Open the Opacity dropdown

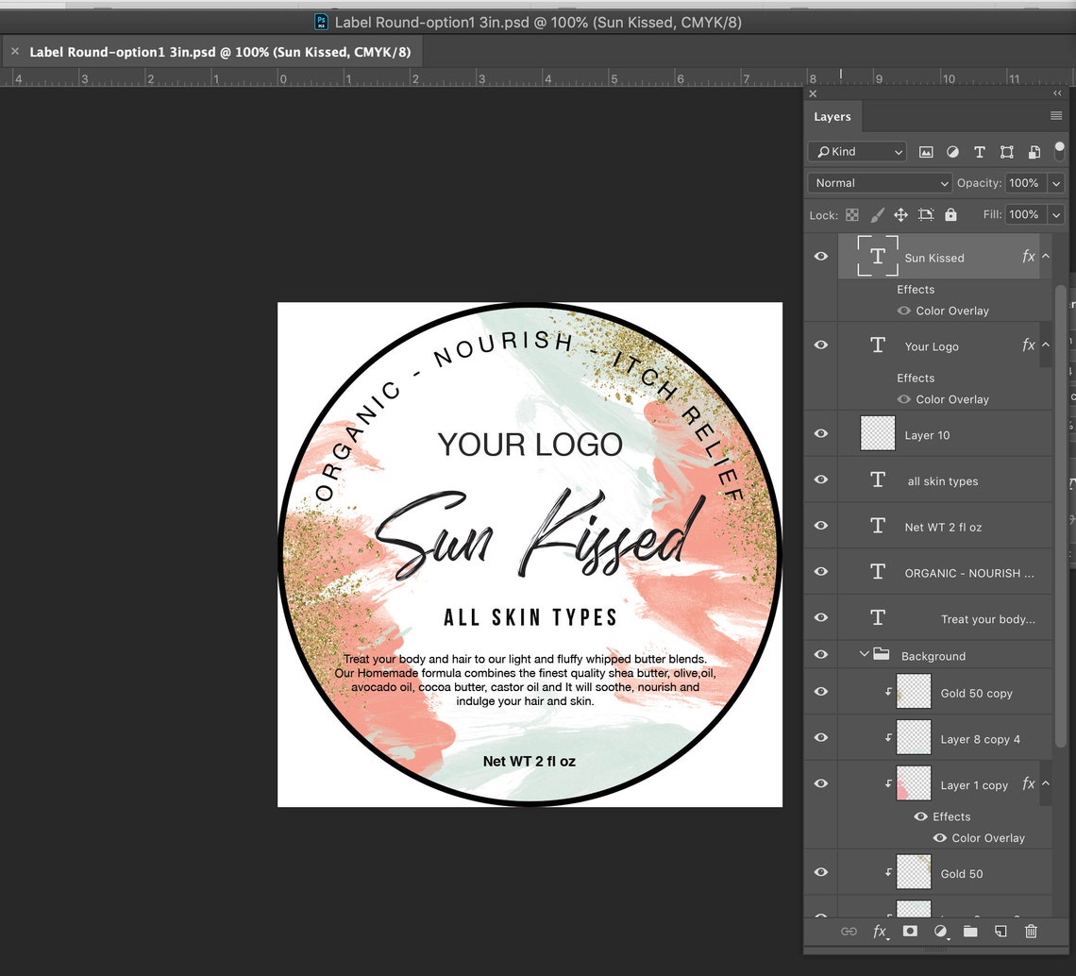pyautogui.click(x=1055, y=182)
